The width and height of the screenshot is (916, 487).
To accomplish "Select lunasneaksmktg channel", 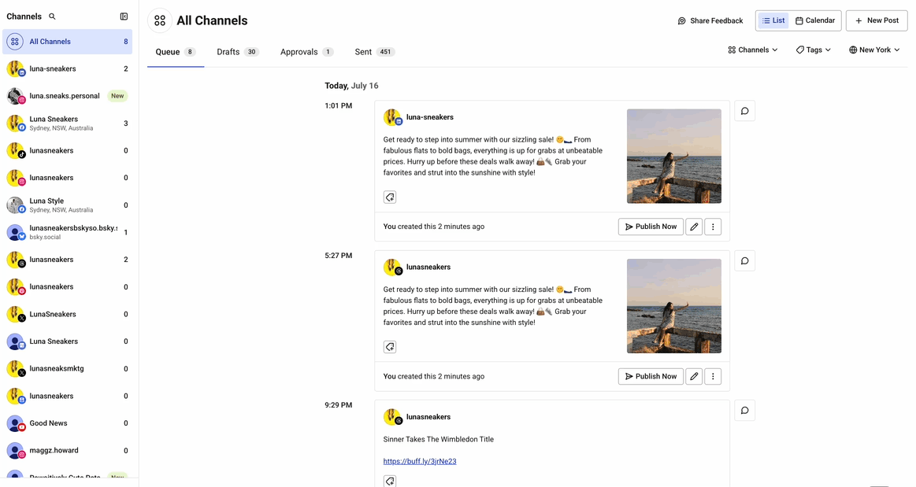I will (x=67, y=369).
